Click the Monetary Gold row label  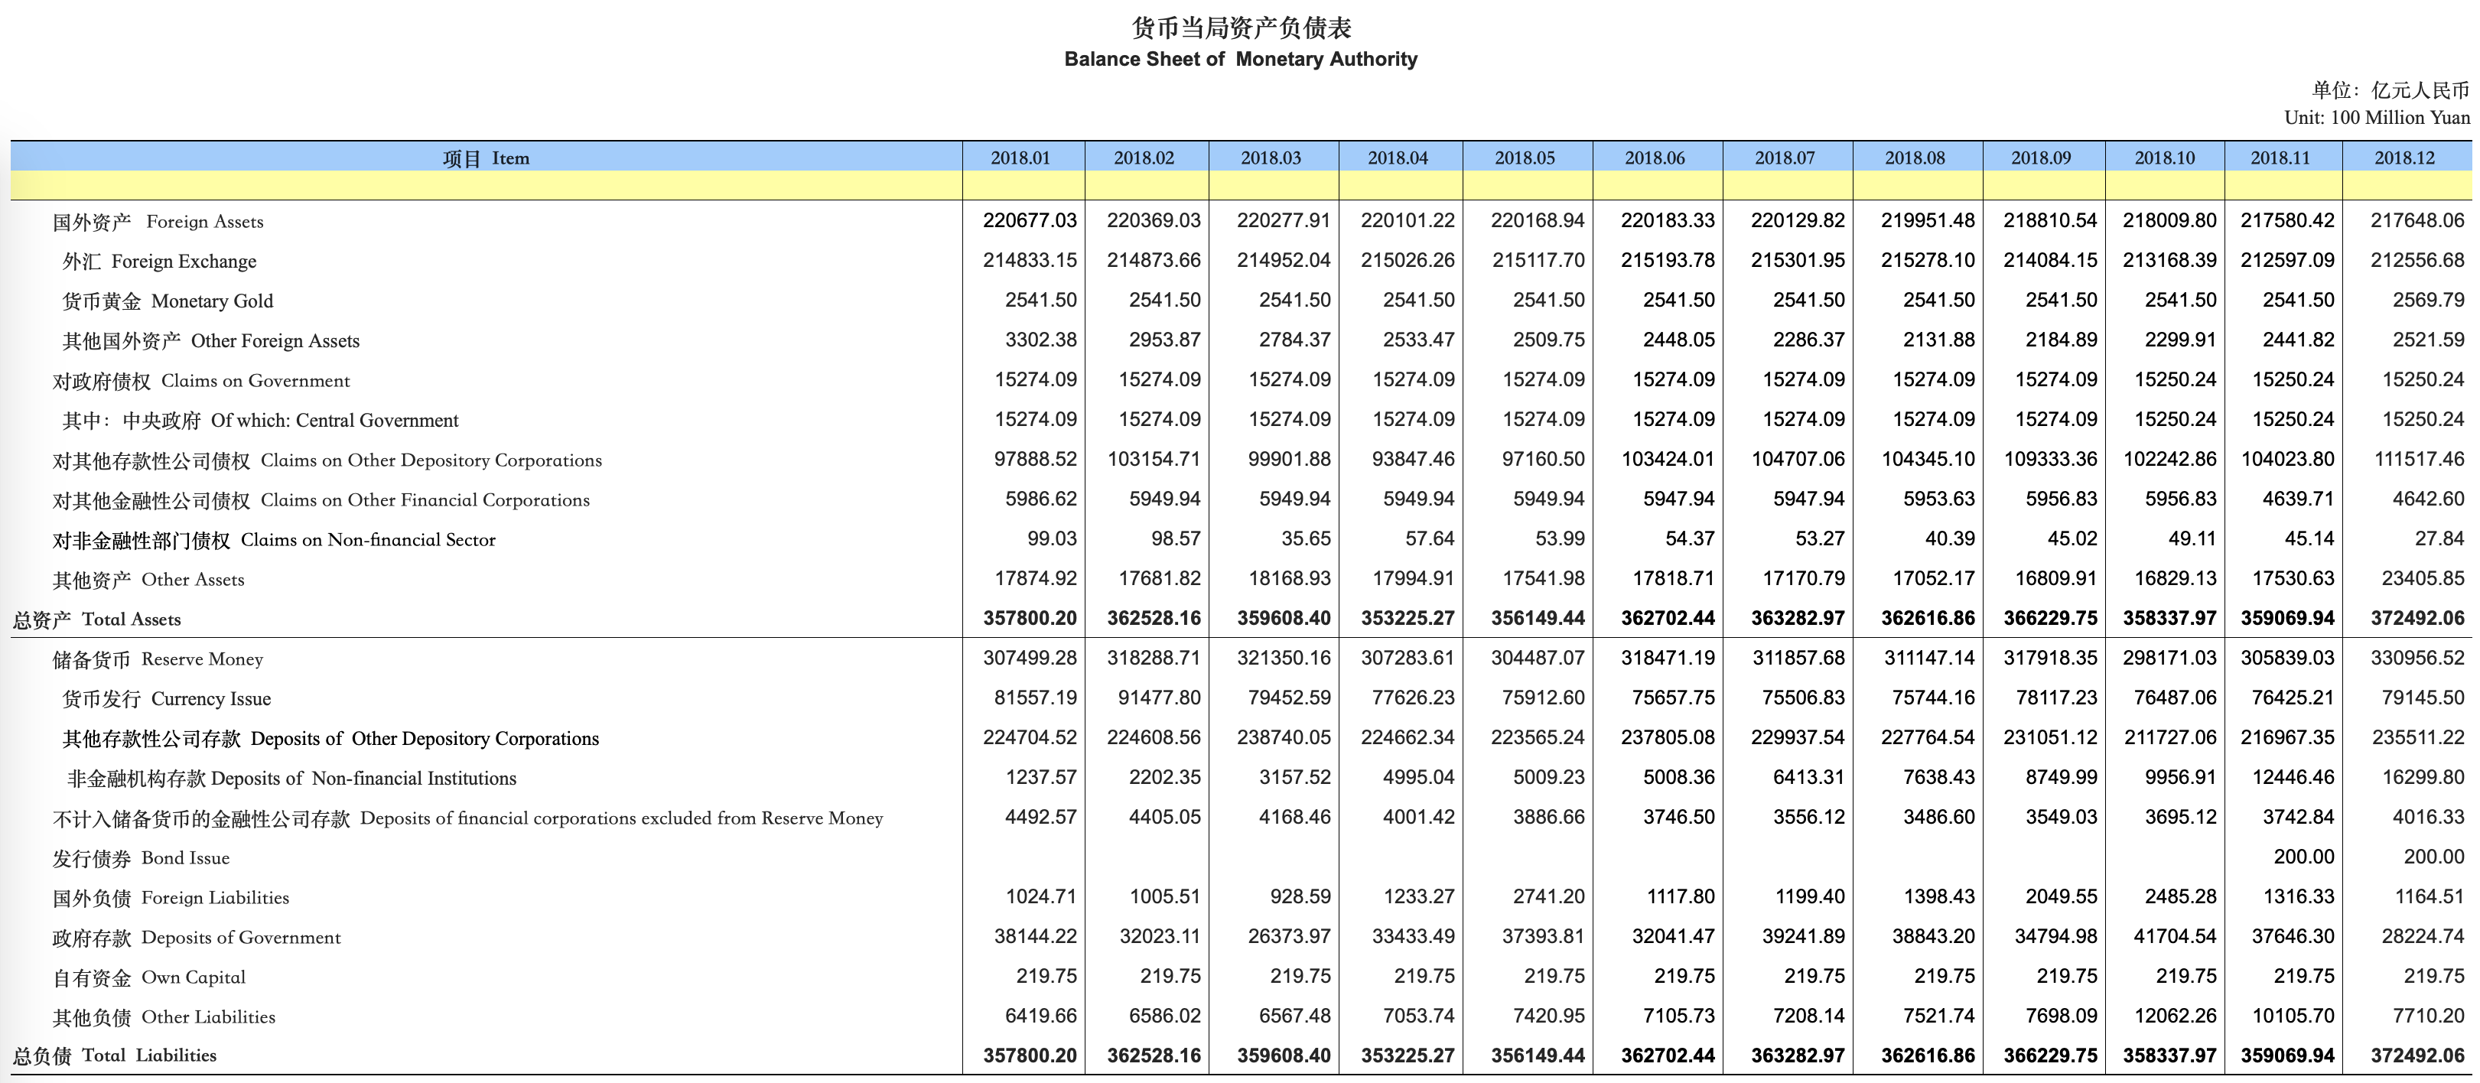coord(168,301)
